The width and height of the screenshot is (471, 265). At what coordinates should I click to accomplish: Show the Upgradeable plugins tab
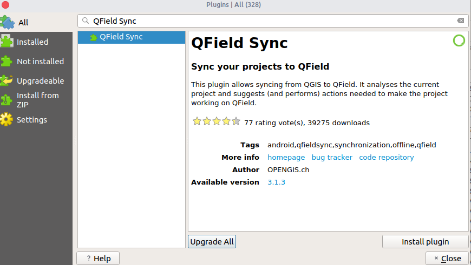tap(36, 81)
